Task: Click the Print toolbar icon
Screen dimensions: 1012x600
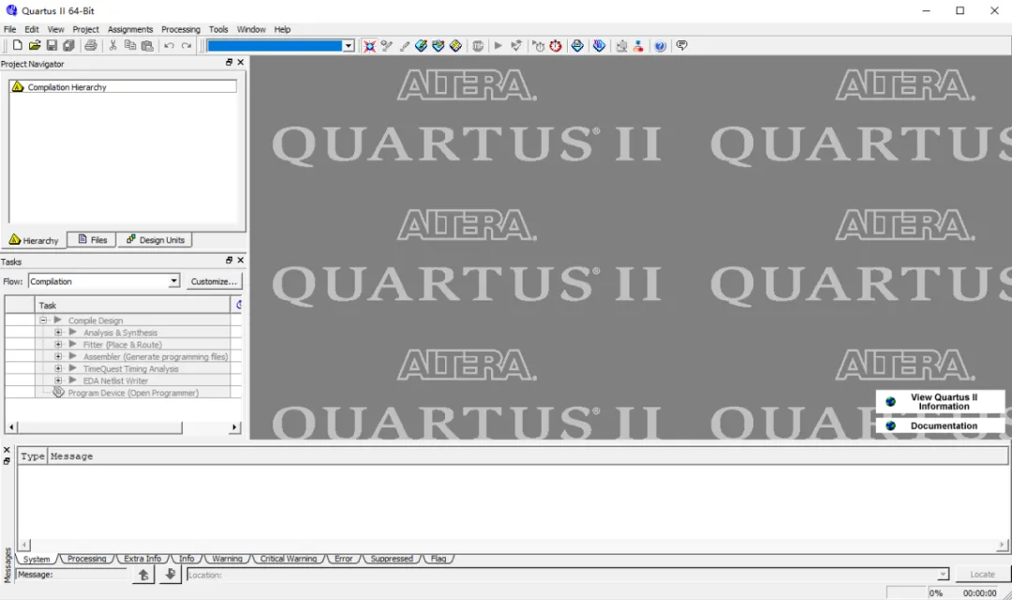Action: pyautogui.click(x=91, y=45)
